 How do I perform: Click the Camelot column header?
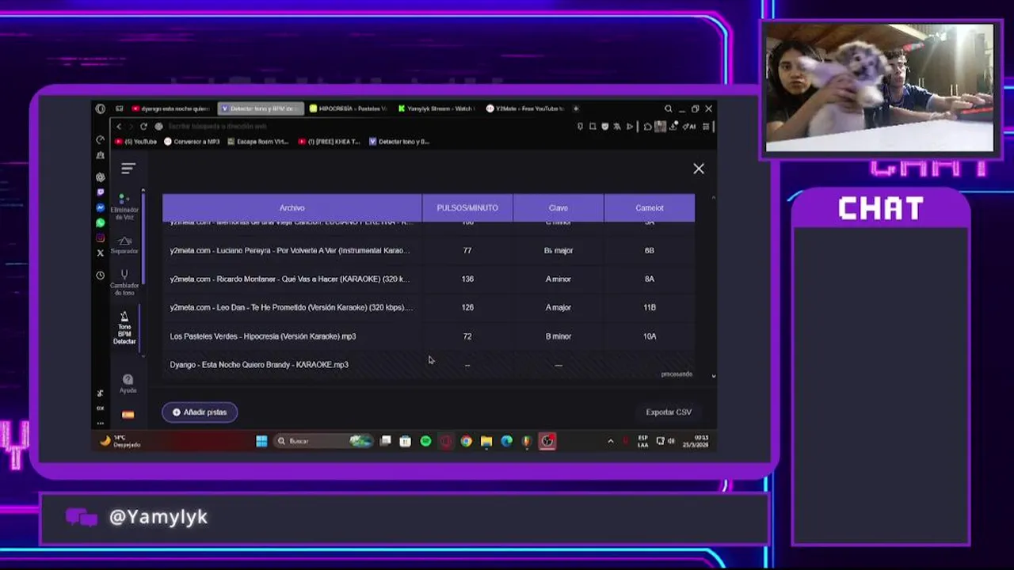(x=650, y=207)
